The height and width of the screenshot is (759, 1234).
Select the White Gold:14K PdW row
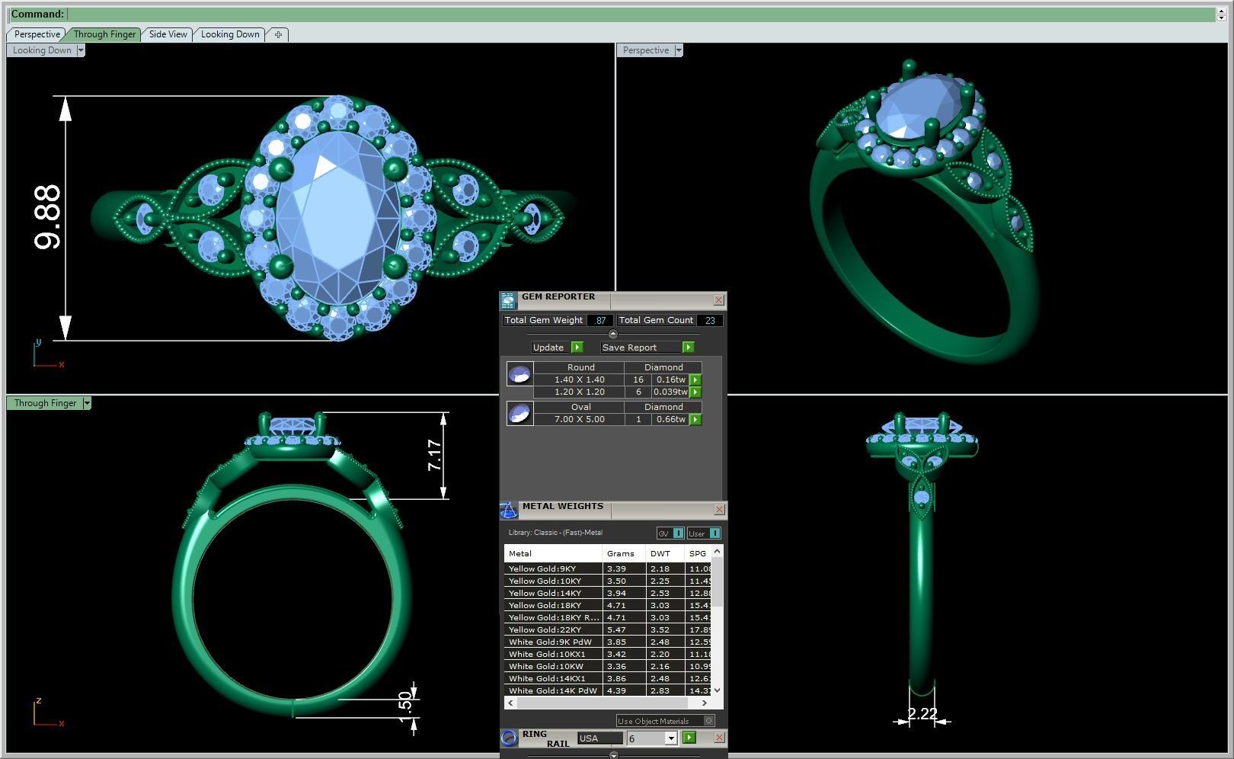click(608, 690)
